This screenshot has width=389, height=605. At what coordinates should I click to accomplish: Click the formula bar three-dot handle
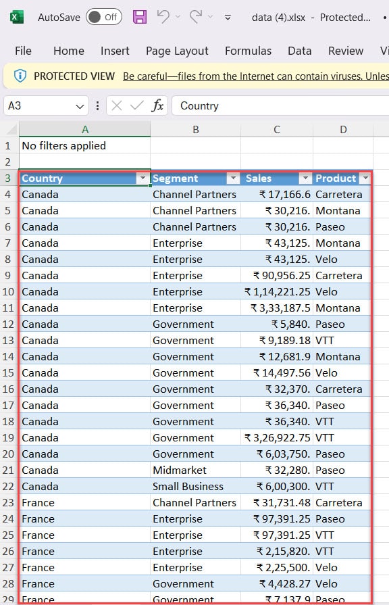coord(97,105)
